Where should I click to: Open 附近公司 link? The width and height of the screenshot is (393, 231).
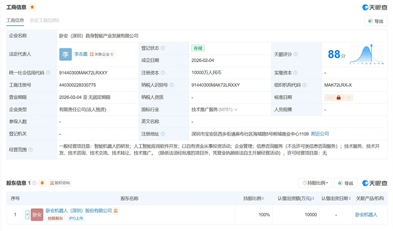[320, 134]
